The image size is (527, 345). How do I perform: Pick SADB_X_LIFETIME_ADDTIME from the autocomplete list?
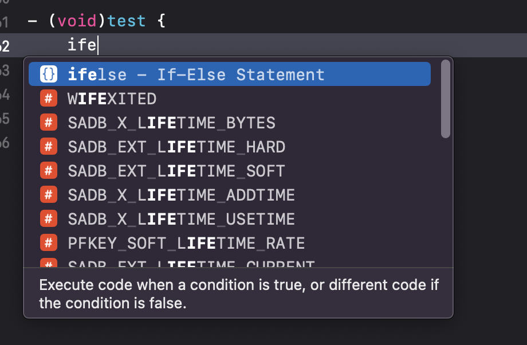181,195
